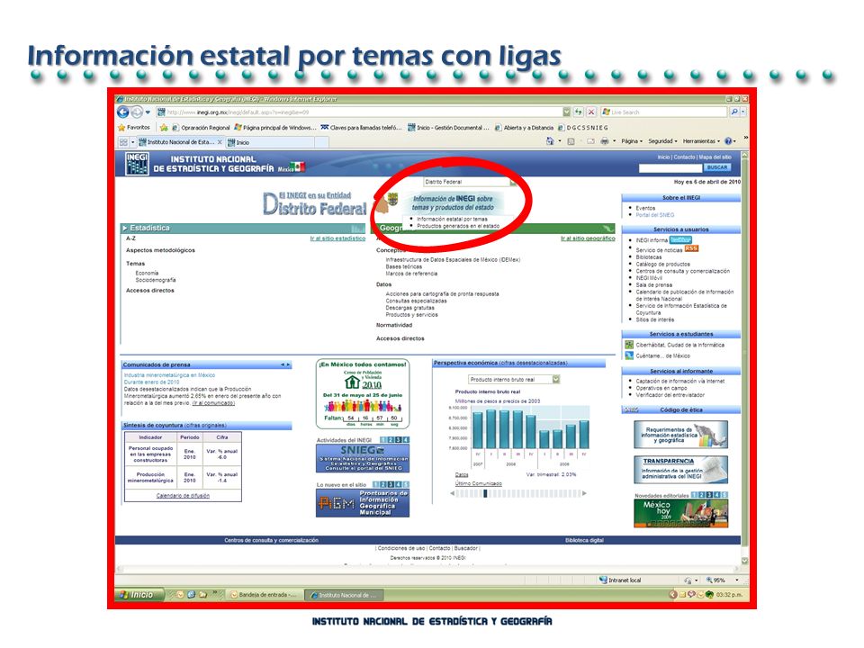This screenshot has height=648, width=864.
Task: Click the browser Forward arrow button
Action: point(137,112)
